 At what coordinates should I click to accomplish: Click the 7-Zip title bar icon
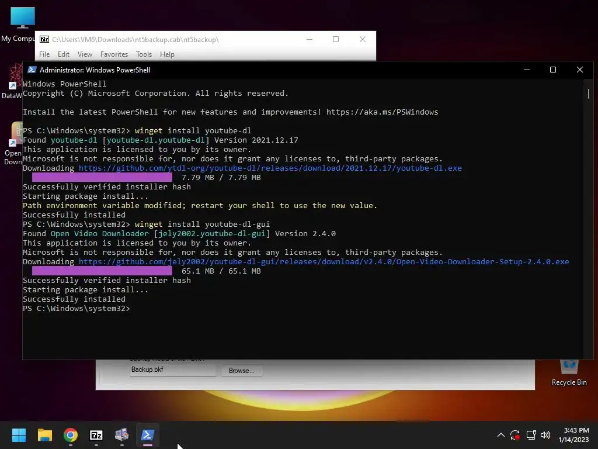(x=44, y=39)
